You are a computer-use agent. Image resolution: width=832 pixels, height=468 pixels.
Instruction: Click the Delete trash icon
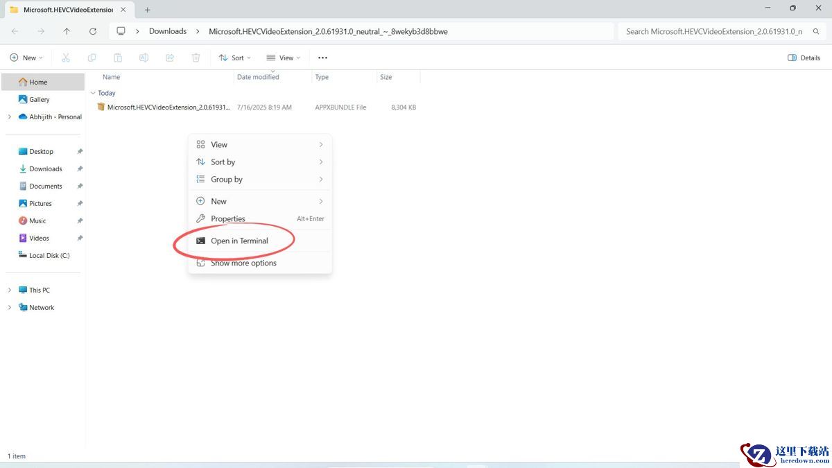click(x=196, y=58)
